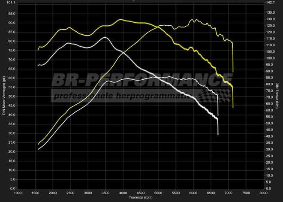Click the yellow torque curve peak near 4000 rpm
Viewport: 283px width, 202px height.
121,20
